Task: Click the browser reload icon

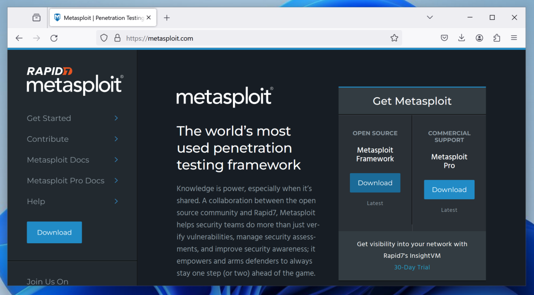Action: pos(54,38)
